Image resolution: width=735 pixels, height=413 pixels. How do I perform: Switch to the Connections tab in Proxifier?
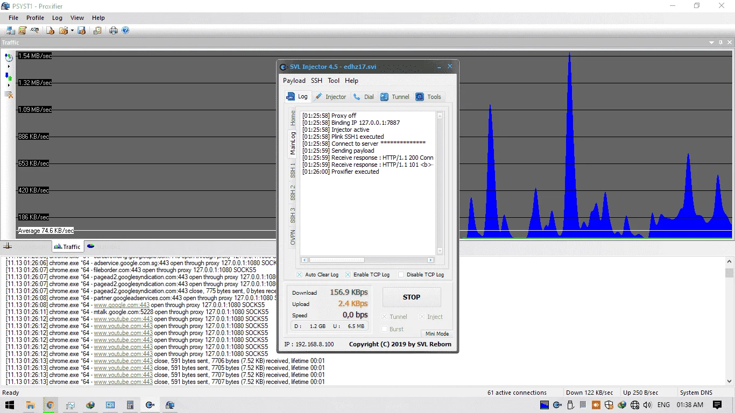click(26, 247)
